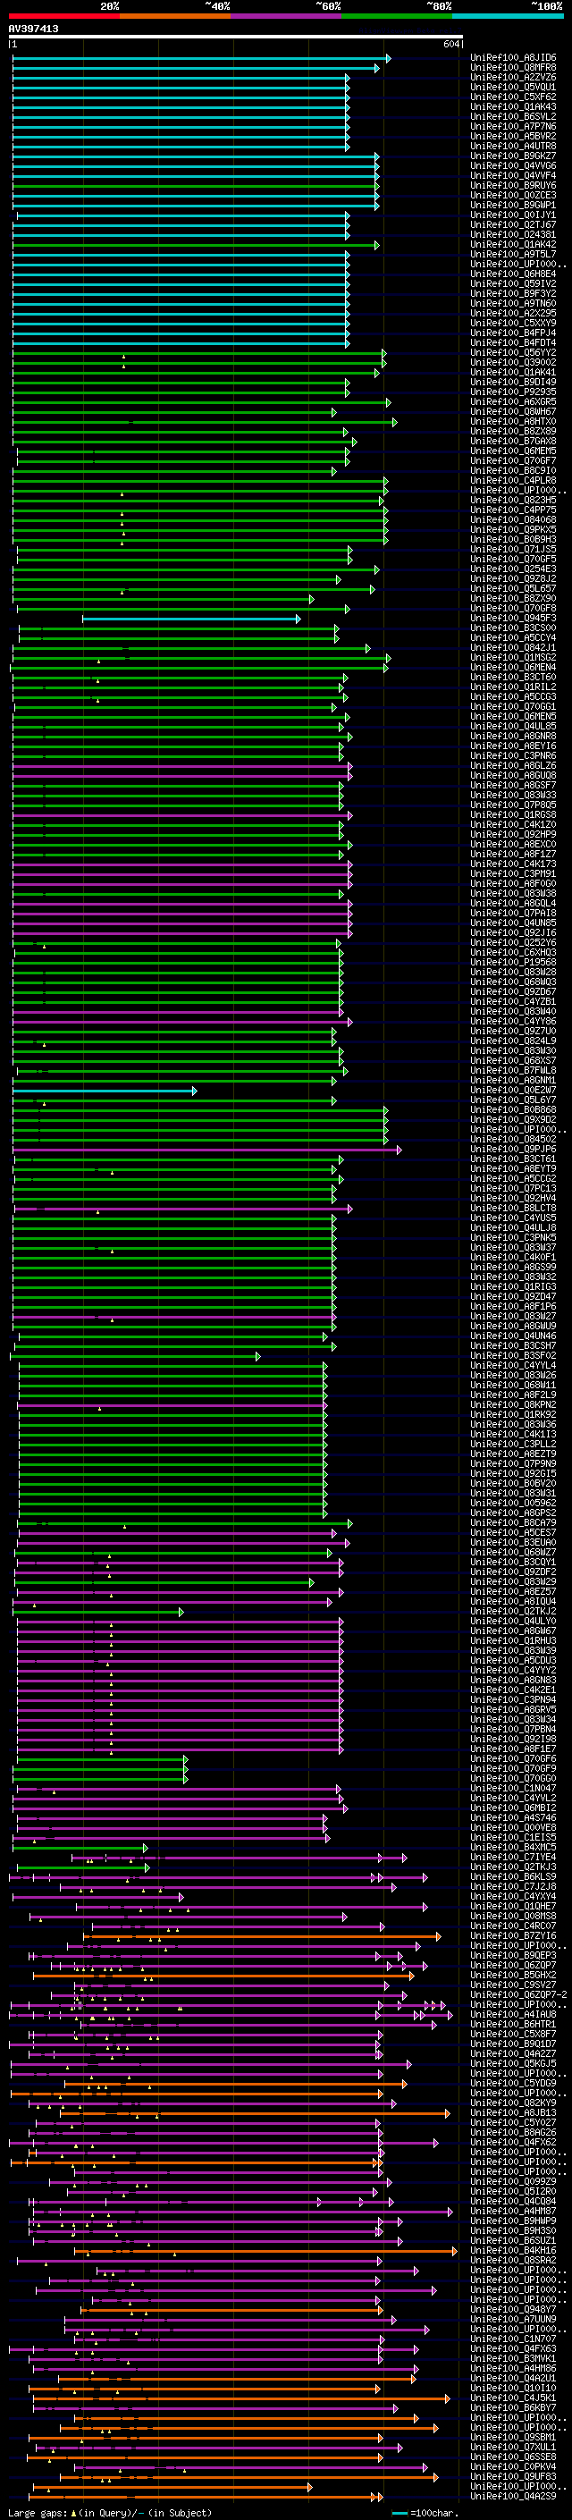Open hit UniRef100_Q5VQU1
The image size is (572, 2520).
[513, 87]
